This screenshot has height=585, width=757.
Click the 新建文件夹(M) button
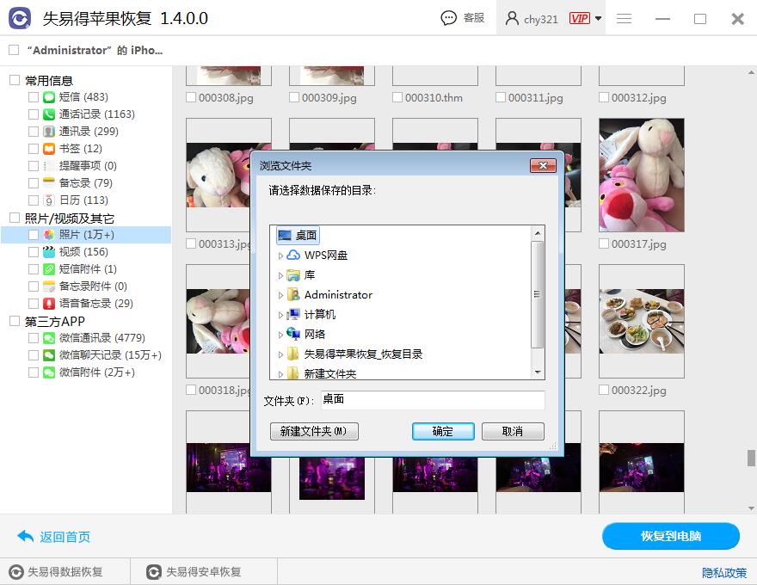[x=314, y=431]
